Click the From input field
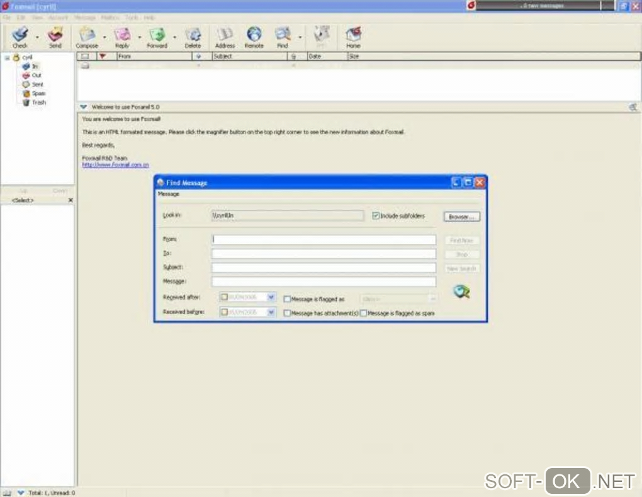 click(x=324, y=240)
